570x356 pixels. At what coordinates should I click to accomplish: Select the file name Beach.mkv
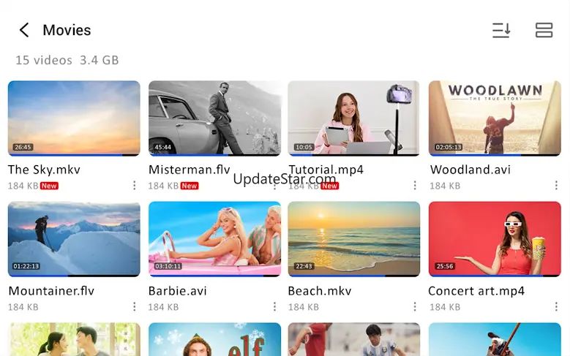click(320, 291)
